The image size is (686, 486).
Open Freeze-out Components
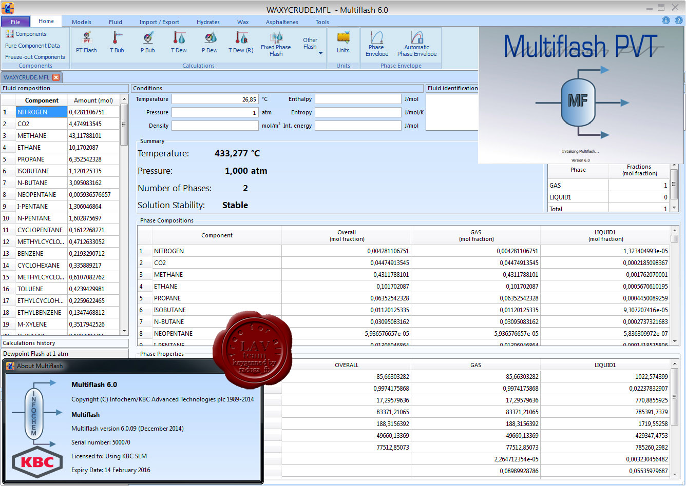click(35, 57)
